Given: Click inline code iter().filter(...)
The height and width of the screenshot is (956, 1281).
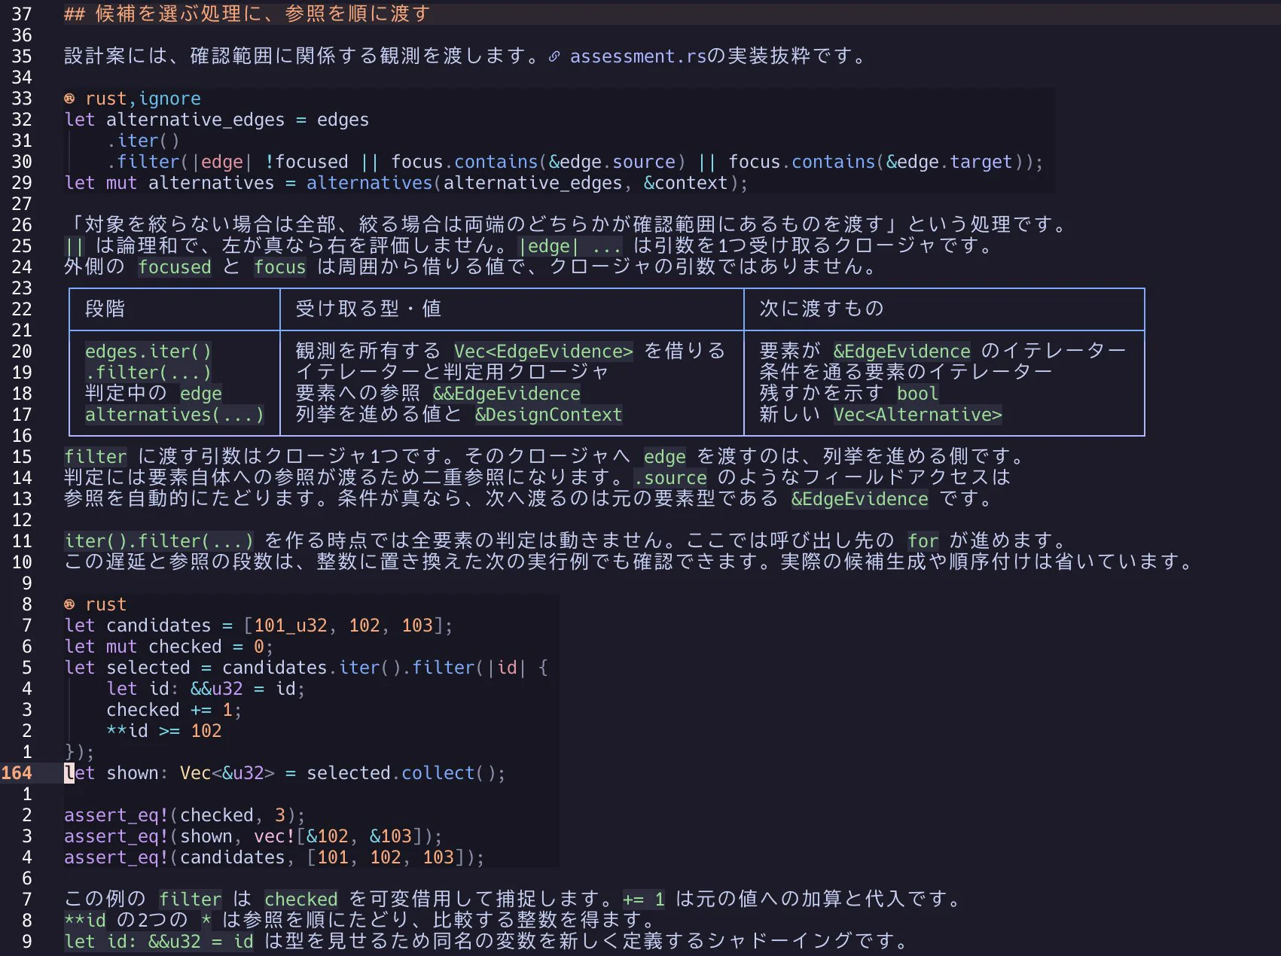Looking at the screenshot, I should pos(159,541).
